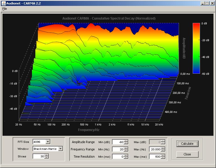Click the Slices value field
This screenshot has width=216, height=168.
point(38,157)
